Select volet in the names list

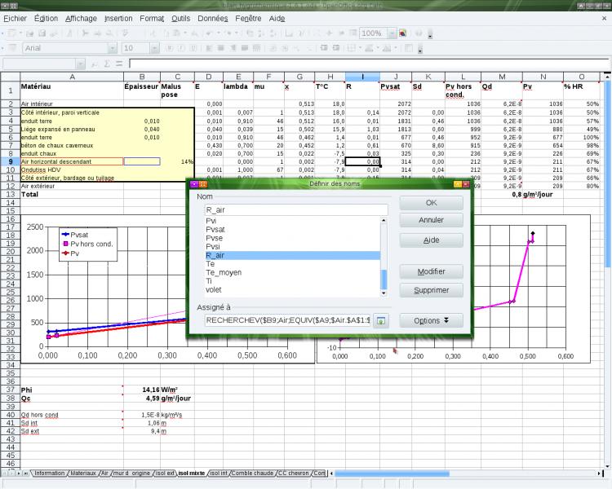pos(292,290)
